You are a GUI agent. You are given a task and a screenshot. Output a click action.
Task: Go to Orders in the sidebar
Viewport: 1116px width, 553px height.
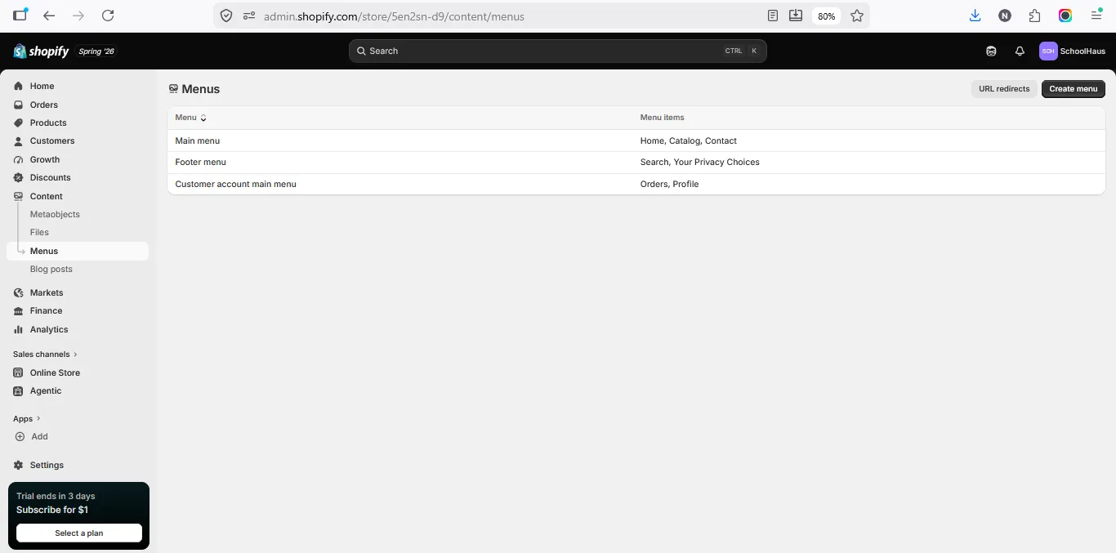tap(44, 105)
